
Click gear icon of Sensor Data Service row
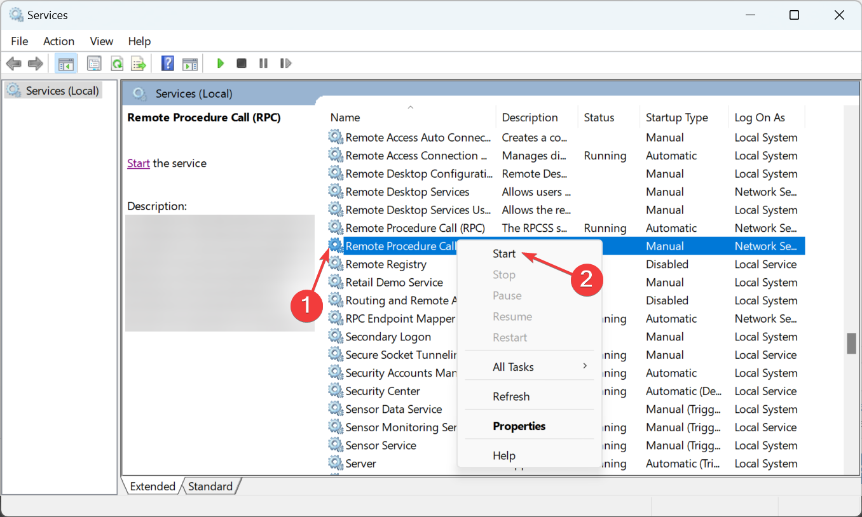point(335,409)
